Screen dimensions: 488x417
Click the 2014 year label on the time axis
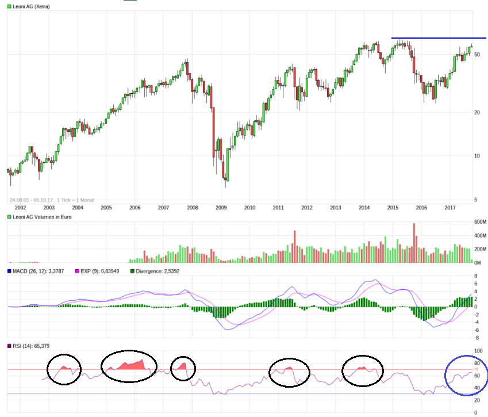click(x=364, y=208)
